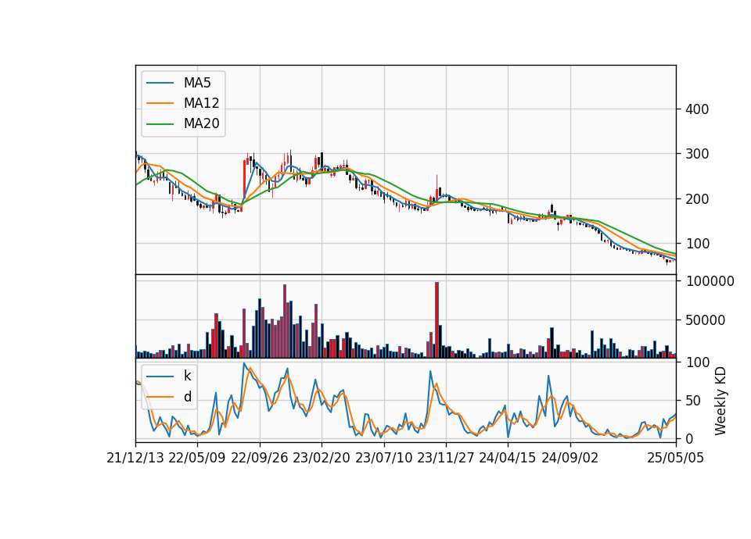The image size is (751, 539).
Task: Click the MA5 legend label
Action: 197,83
